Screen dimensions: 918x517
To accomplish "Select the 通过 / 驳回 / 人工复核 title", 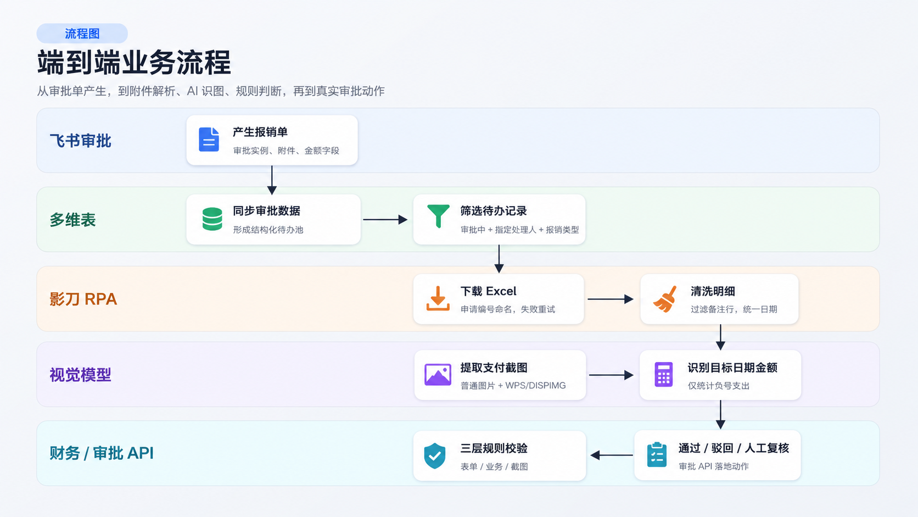I will [734, 448].
